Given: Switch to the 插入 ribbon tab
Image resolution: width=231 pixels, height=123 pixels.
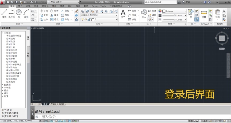Looking at the screenshot, I should pos(20,6).
